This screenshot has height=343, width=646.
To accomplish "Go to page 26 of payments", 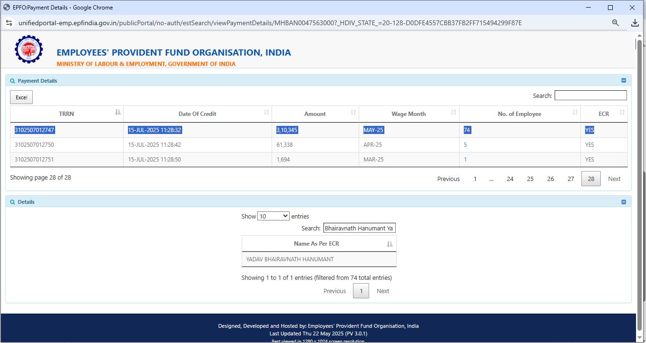I will click(x=550, y=179).
